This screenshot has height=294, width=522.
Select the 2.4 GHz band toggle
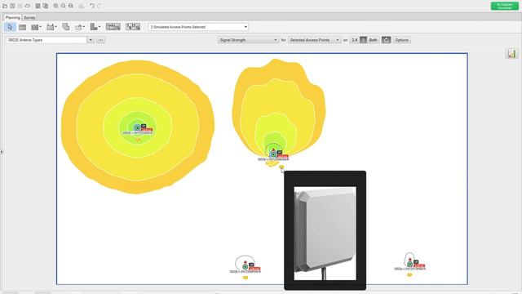(355, 40)
